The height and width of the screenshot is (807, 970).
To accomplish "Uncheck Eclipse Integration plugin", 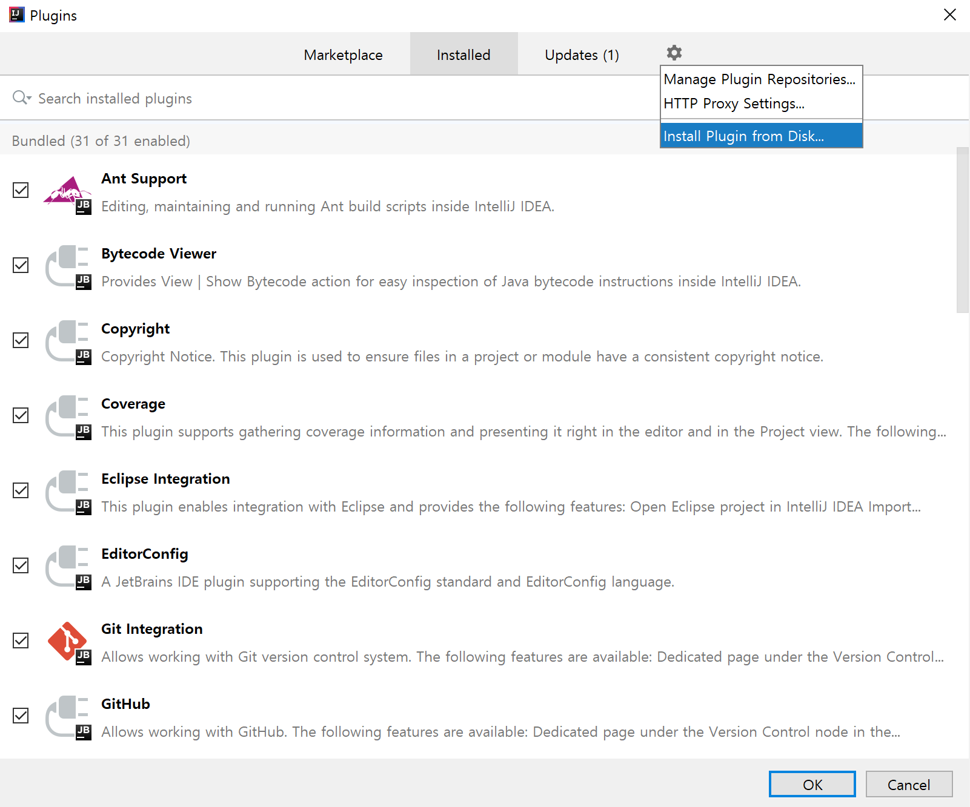I will click(21, 490).
